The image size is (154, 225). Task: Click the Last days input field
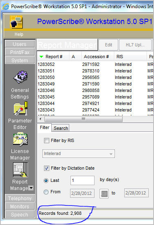pyautogui.click(x=82, y=180)
